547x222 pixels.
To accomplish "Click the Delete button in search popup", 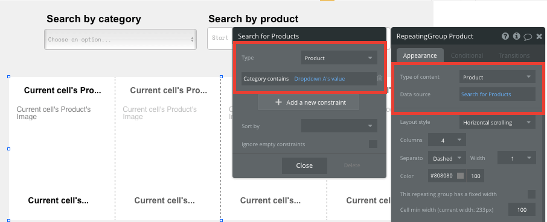I will click(352, 165).
